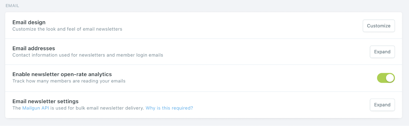
Task: Click 'Customize the look and feel' description
Action: click(67, 29)
